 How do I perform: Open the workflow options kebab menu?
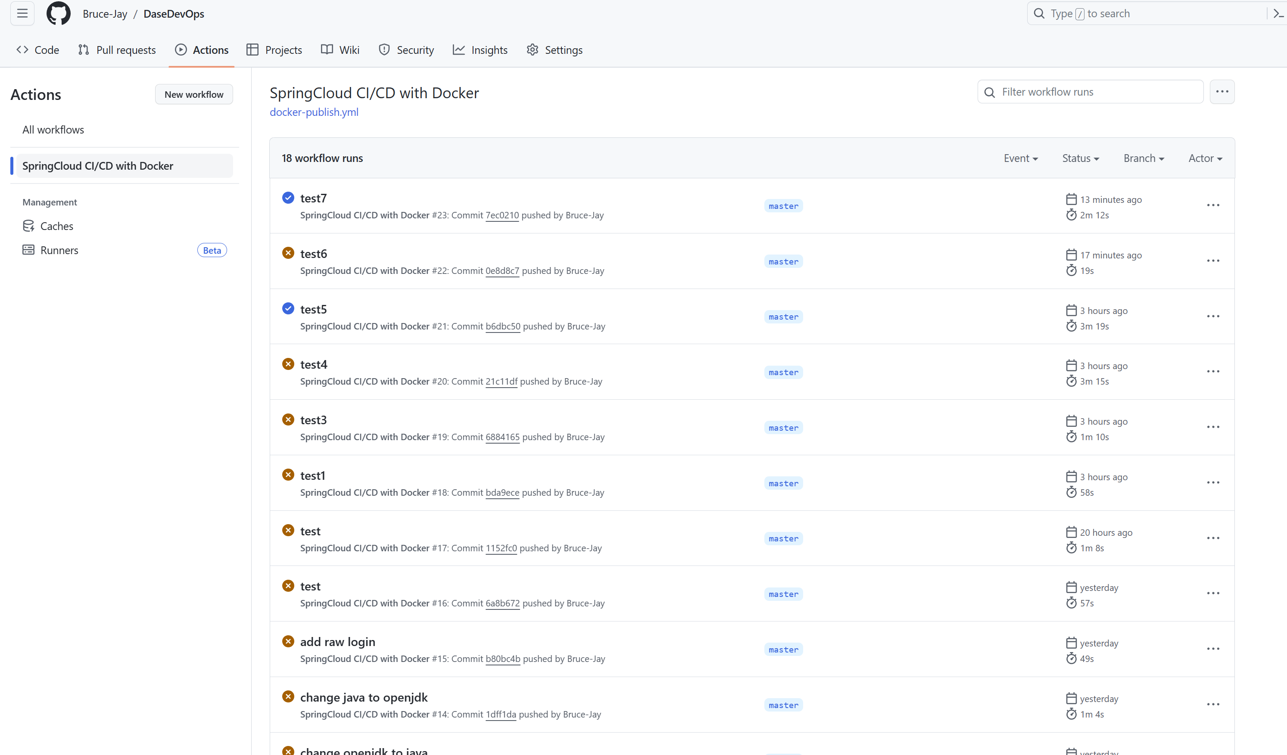(1222, 92)
